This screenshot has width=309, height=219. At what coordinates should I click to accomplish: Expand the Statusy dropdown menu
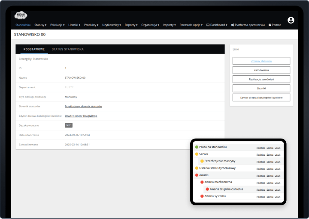pos(40,25)
